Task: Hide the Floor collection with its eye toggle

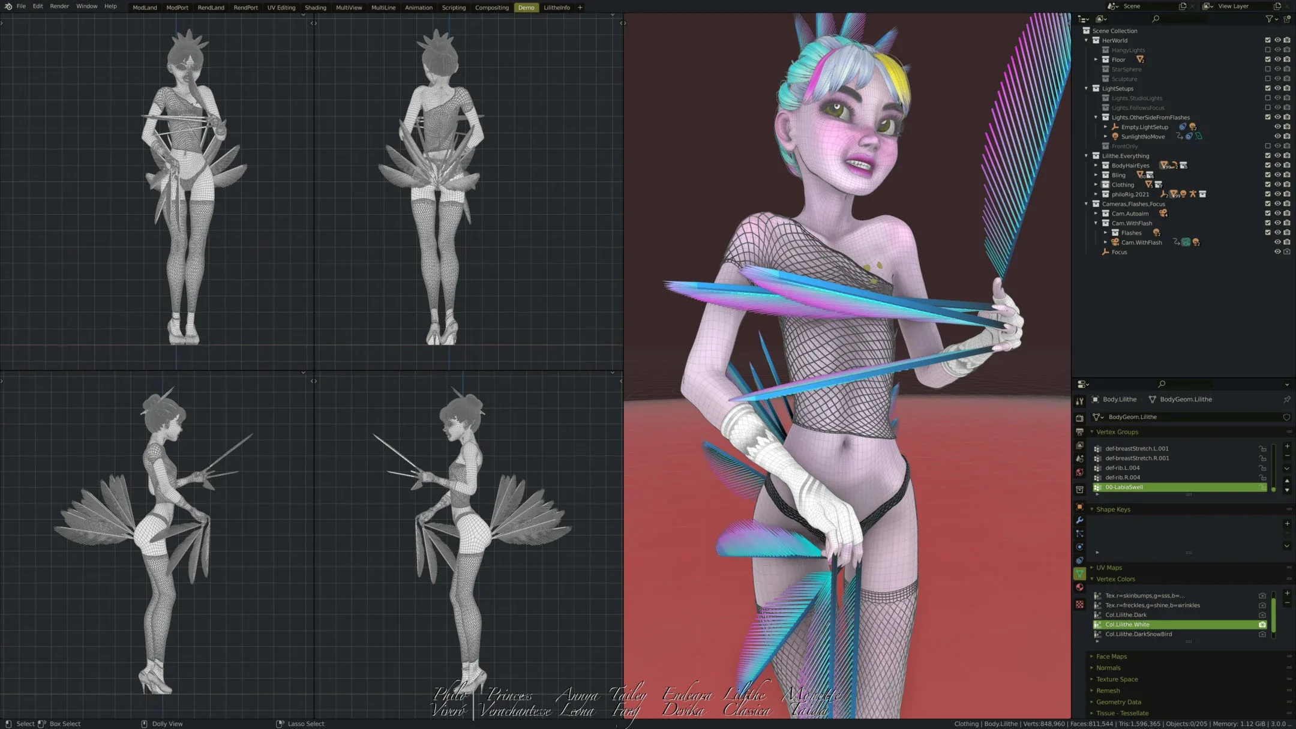Action: point(1278,59)
